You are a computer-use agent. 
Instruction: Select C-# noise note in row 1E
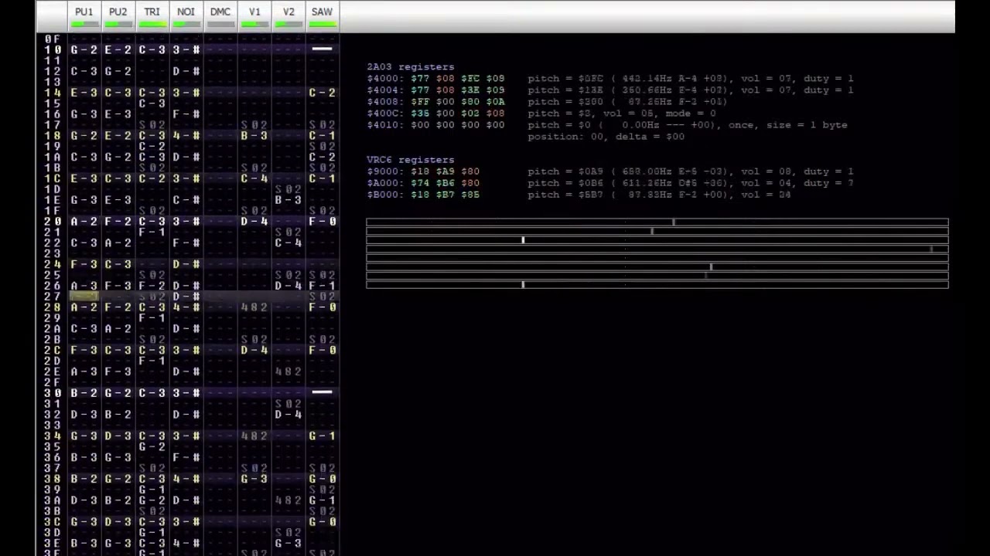point(186,200)
